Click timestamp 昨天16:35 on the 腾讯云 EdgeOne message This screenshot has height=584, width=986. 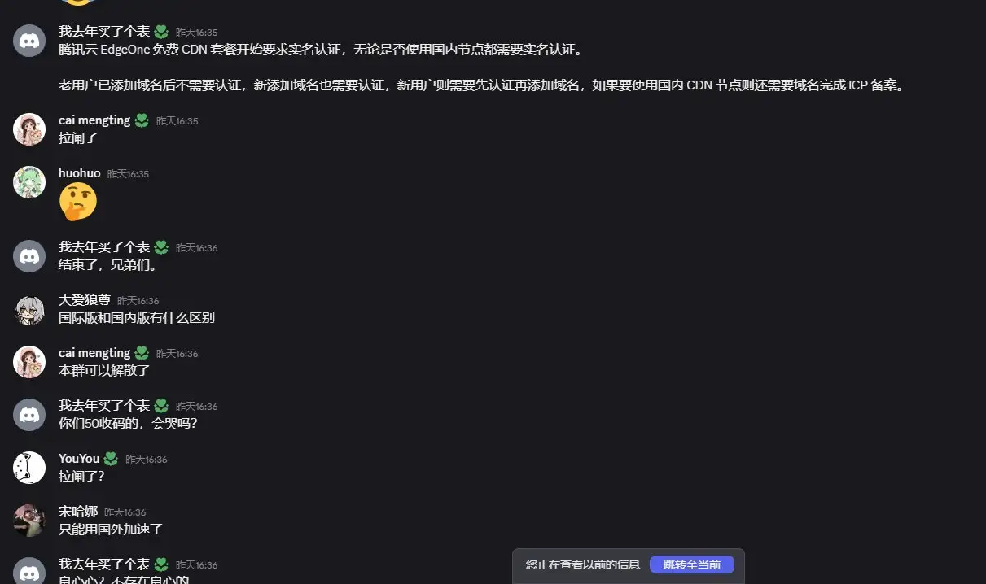tap(197, 33)
